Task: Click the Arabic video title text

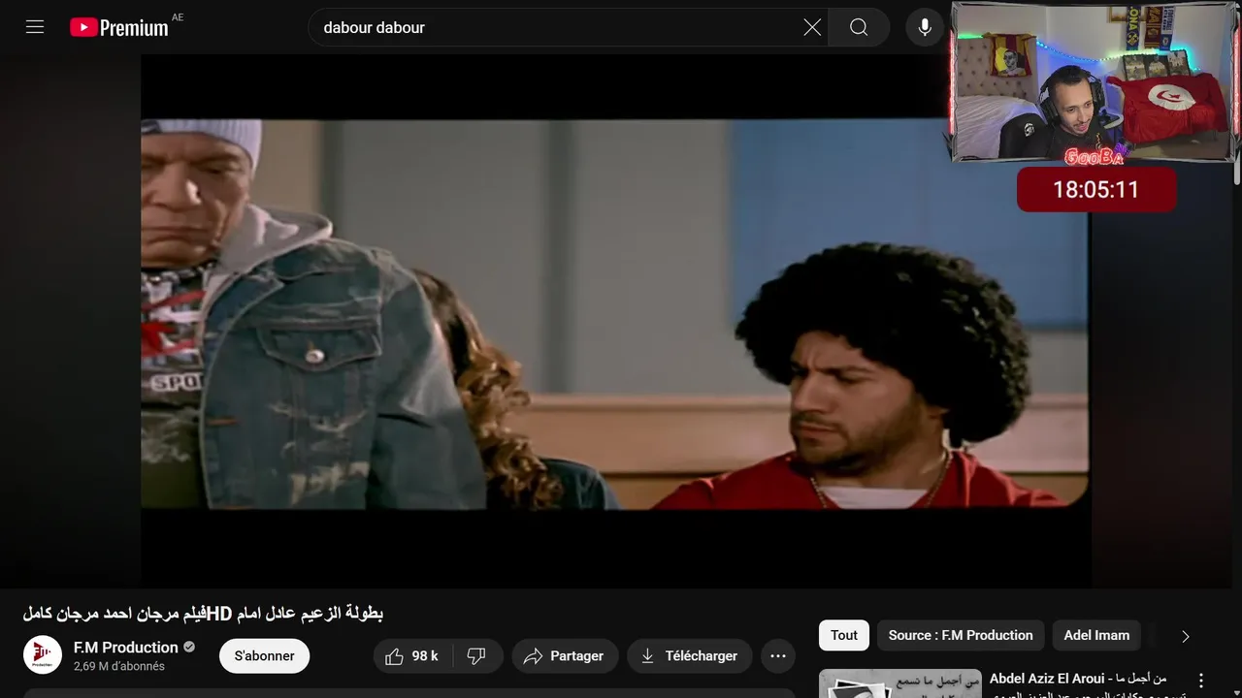Action: pos(203,614)
